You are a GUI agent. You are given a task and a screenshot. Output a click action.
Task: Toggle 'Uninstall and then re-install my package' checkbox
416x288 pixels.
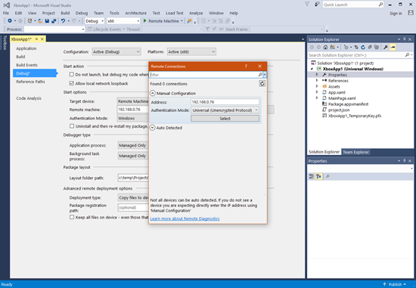(x=72, y=126)
